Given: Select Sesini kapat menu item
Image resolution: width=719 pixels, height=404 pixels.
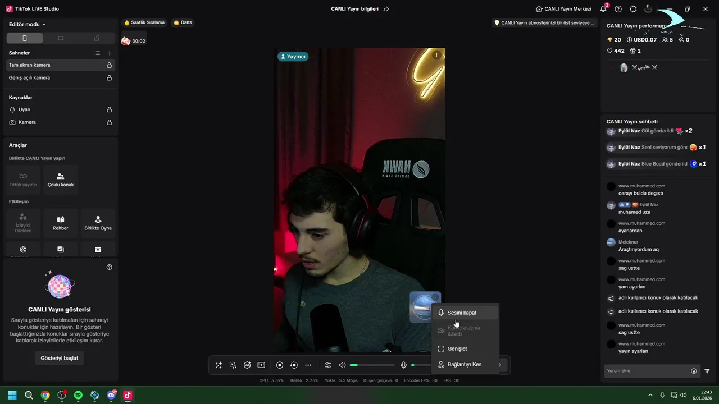Looking at the screenshot, I should pos(465,313).
